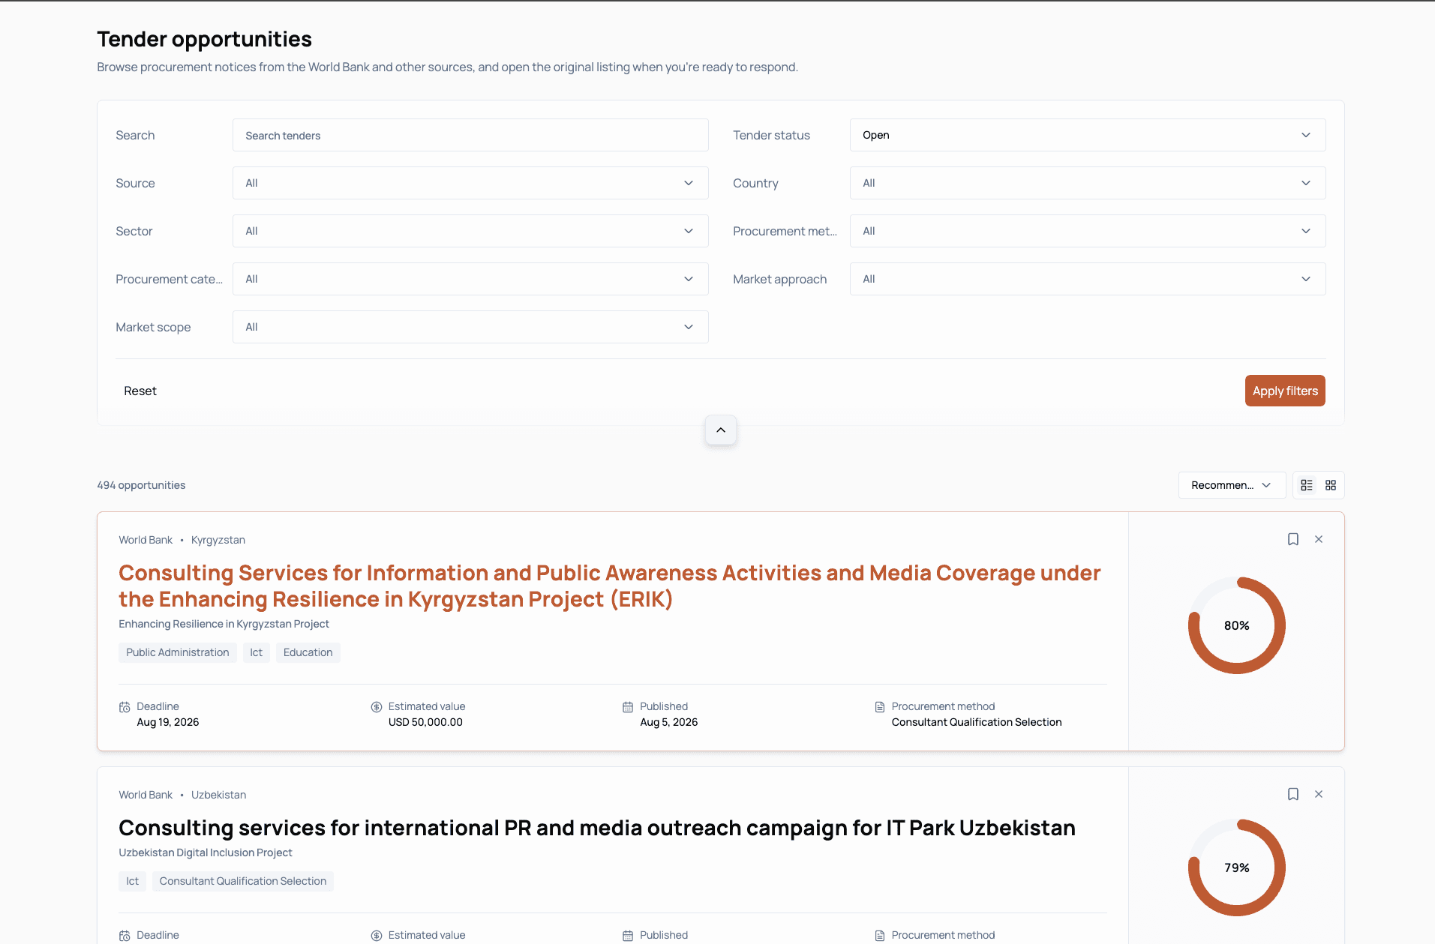Image resolution: width=1435 pixels, height=944 pixels.
Task: Click the Published calendar icon on Uzbekistan tender
Action: click(628, 936)
